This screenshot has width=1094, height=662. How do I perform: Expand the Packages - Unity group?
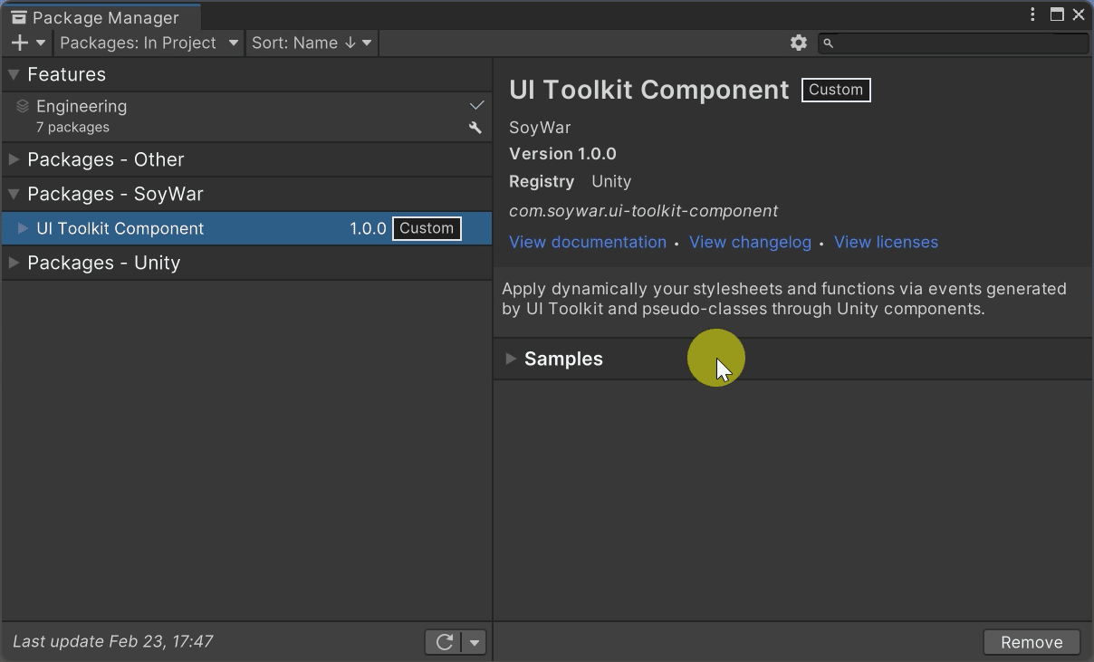tap(14, 263)
